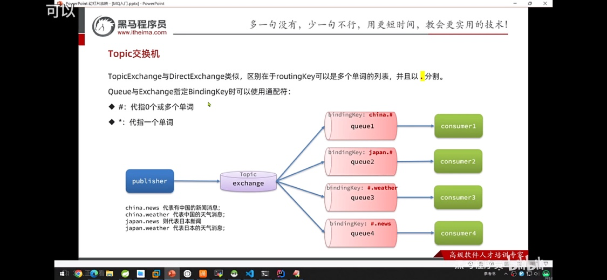Click the china.# binding key text
Screen dimensions: 607x280
pos(380,114)
